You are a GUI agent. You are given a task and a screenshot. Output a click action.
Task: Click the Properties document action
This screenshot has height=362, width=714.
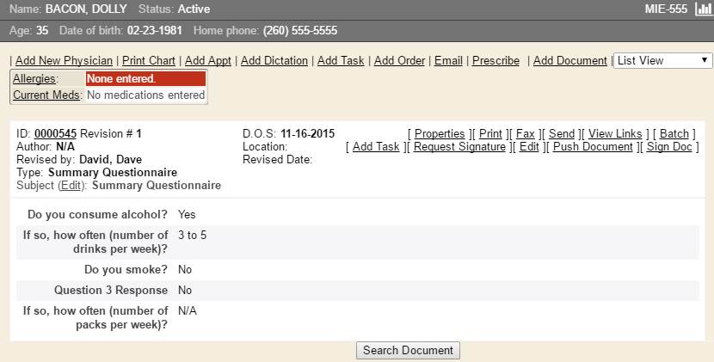pos(440,134)
